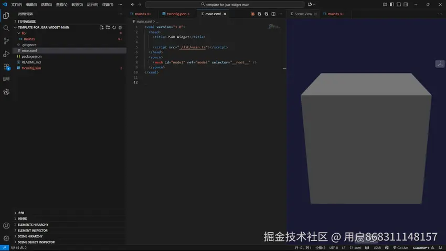Click Go Live in status bar
Viewport: 446px width, 251px height.
[x=400, y=247]
